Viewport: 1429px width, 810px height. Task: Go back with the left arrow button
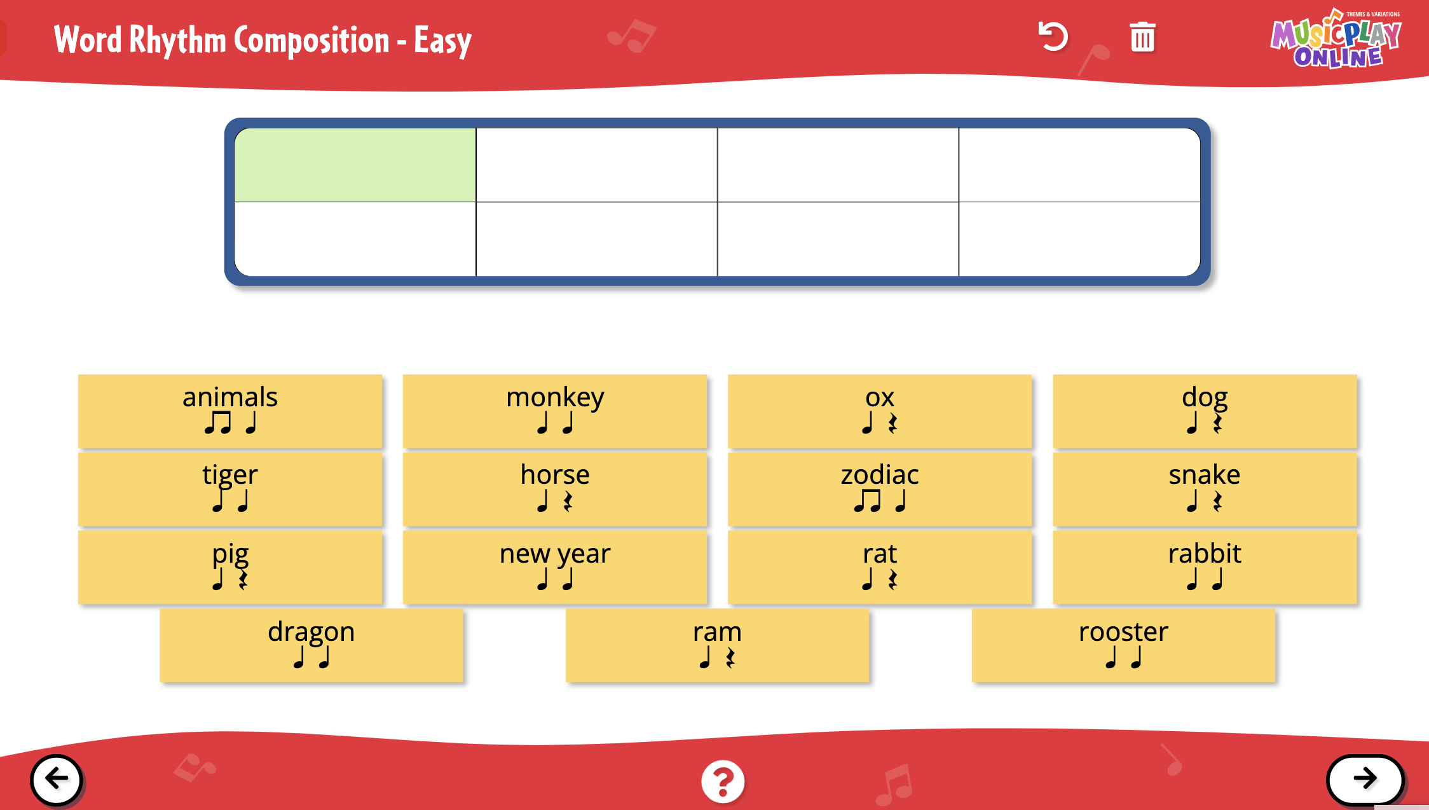(x=57, y=779)
